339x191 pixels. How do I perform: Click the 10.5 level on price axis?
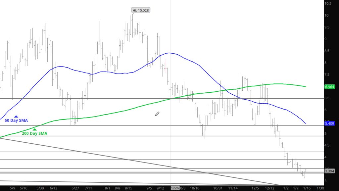(x=328, y=4)
